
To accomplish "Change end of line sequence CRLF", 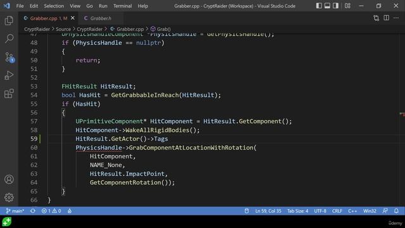I will (337, 211).
